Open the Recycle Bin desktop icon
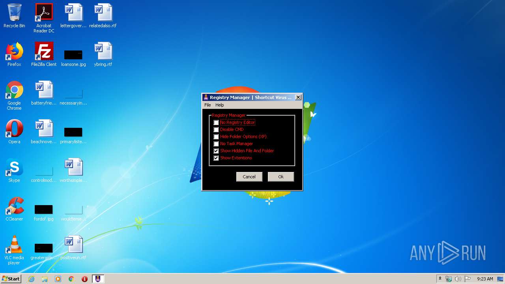The width and height of the screenshot is (505, 284). coord(14,16)
